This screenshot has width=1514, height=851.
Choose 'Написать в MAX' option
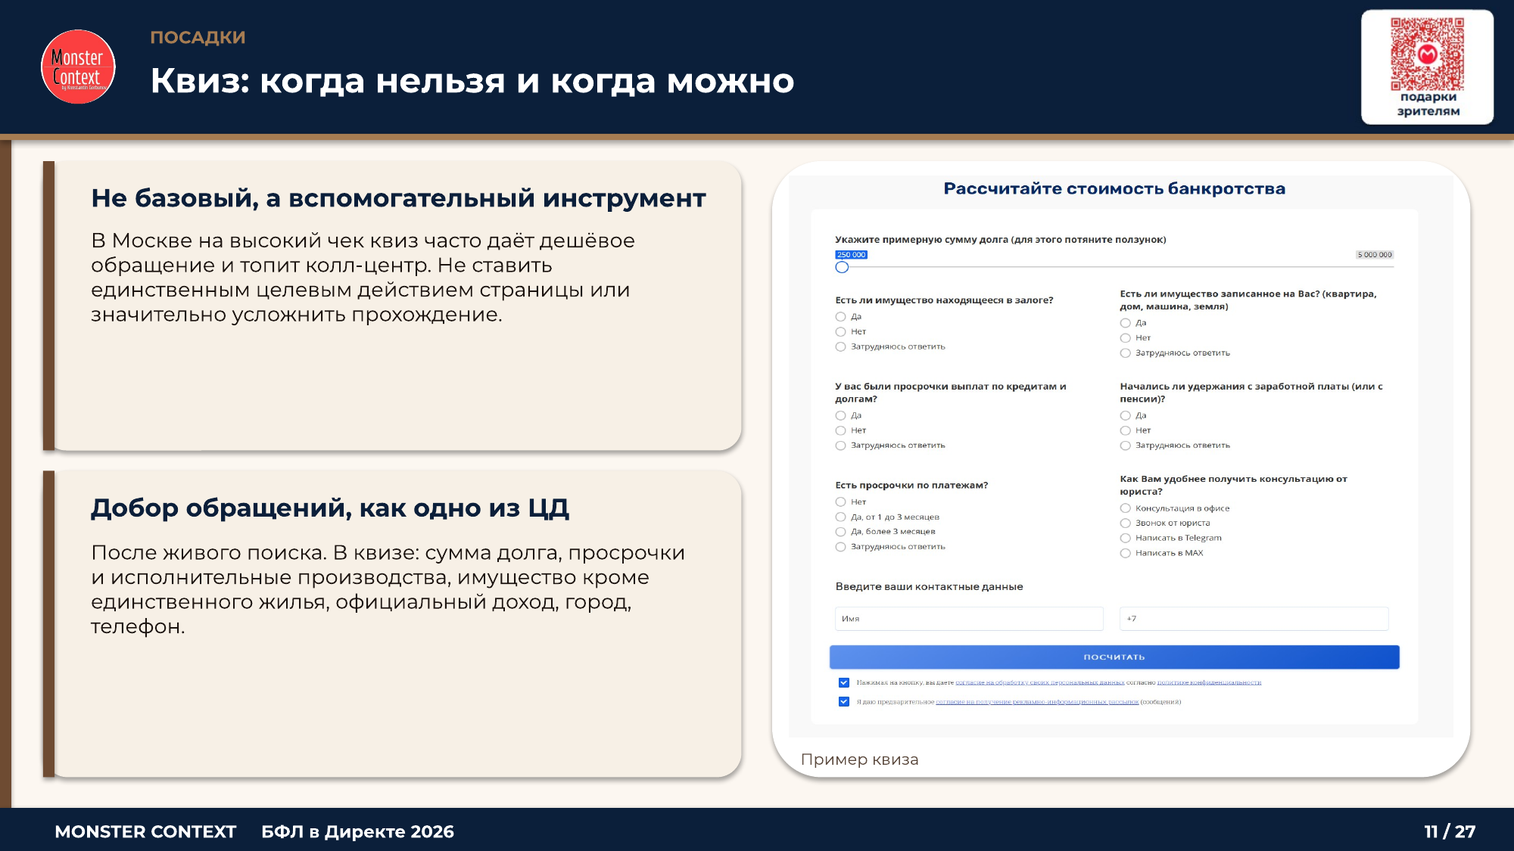(x=1125, y=554)
